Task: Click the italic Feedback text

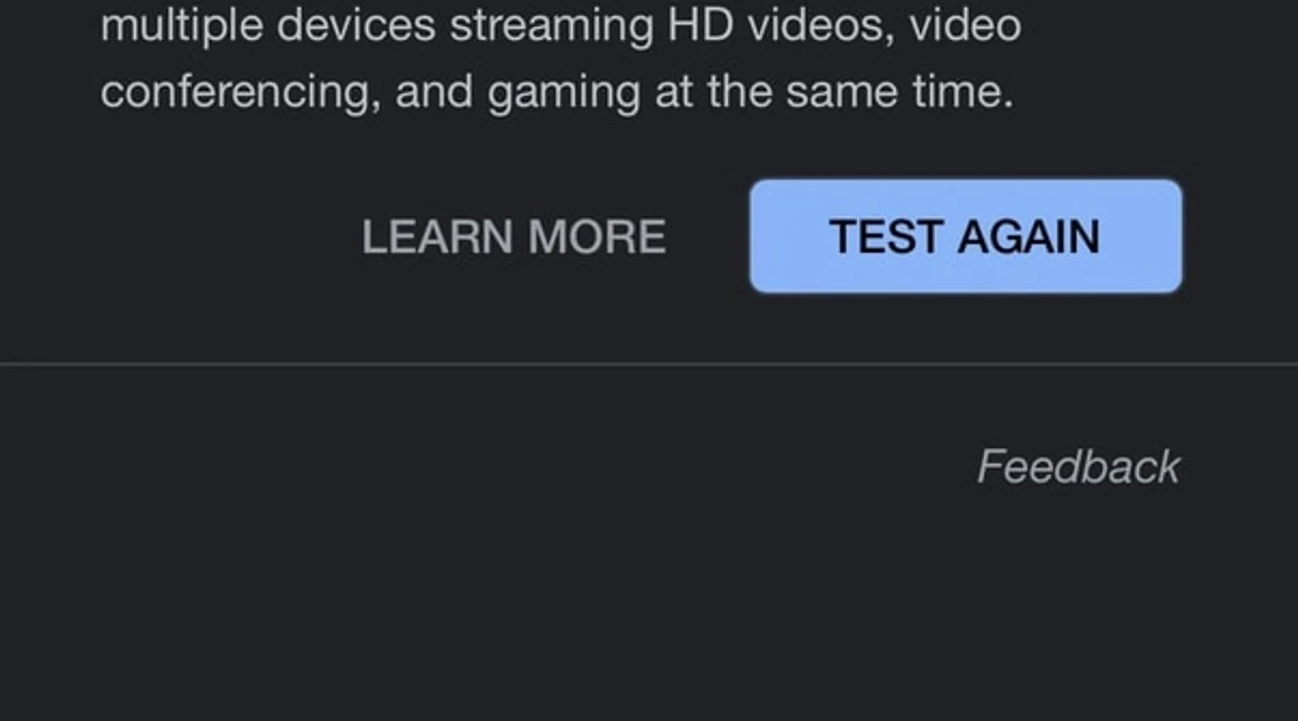Action: tap(1078, 466)
